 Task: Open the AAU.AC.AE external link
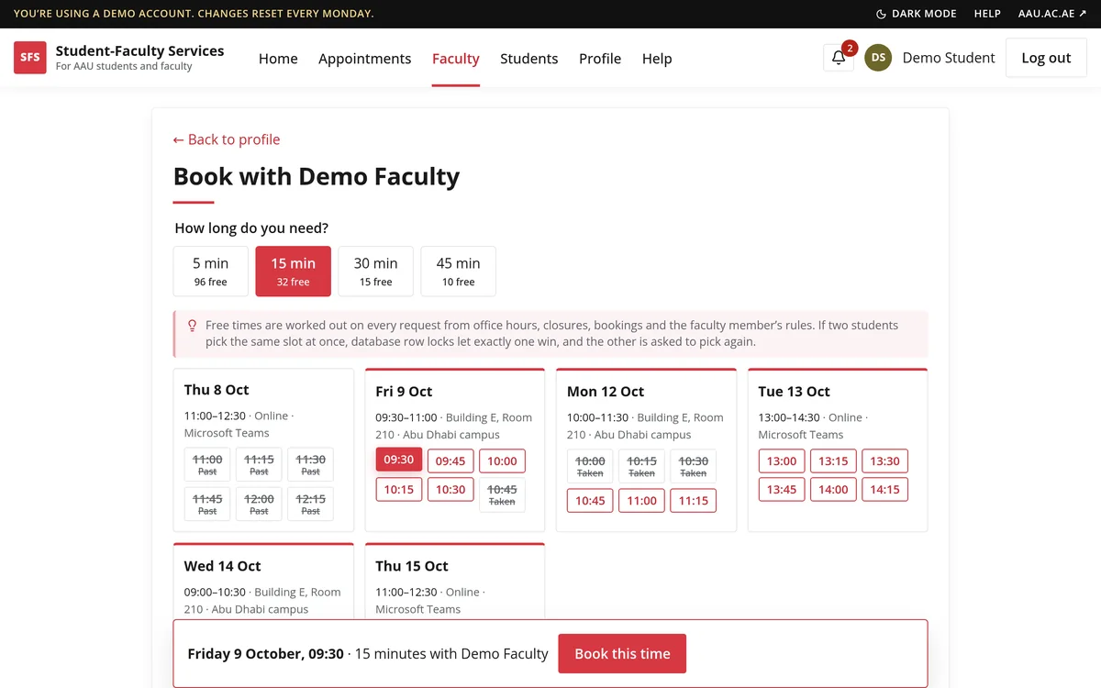click(x=1052, y=14)
